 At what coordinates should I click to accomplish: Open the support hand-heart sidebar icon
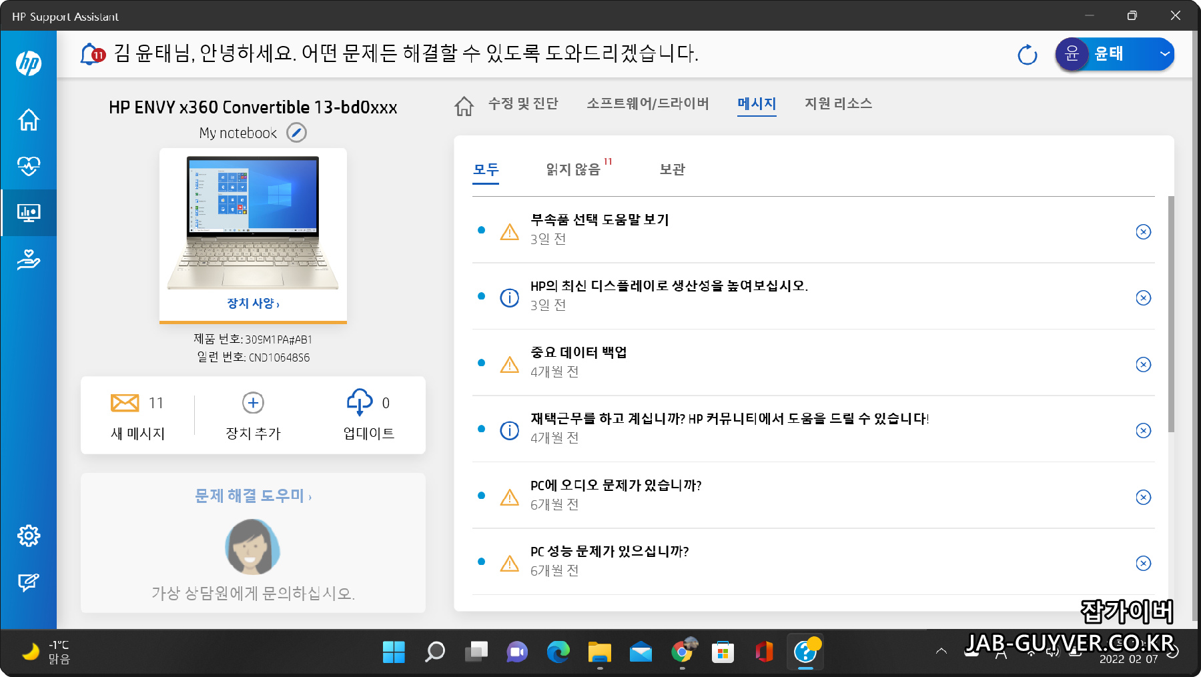(x=29, y=259)
